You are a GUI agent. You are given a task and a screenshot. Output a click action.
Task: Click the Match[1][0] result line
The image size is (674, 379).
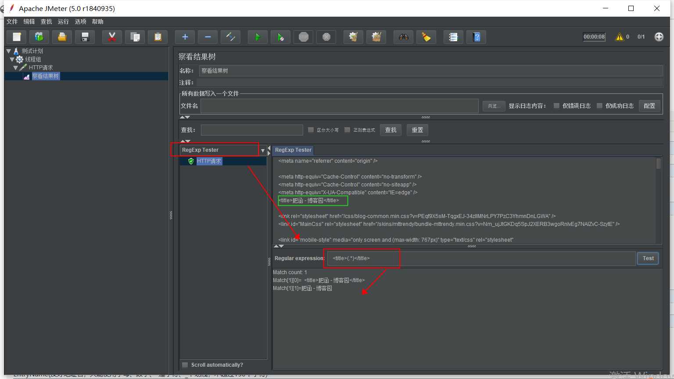coord(319,280)
